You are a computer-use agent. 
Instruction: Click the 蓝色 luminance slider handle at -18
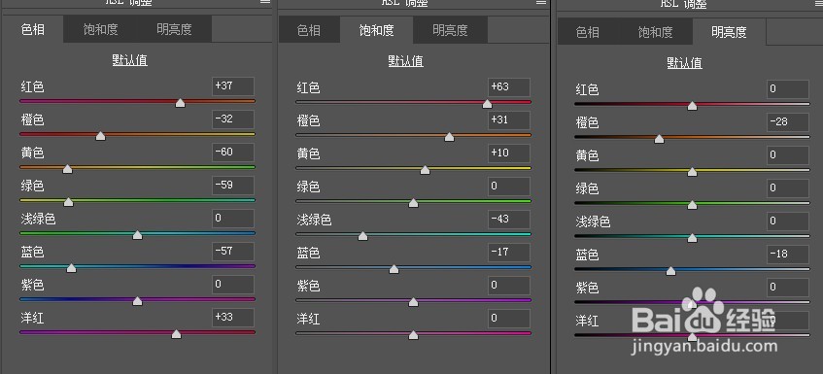(x=670, y=271)
